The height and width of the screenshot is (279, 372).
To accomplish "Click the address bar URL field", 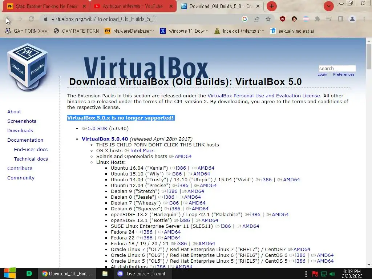I will [x=142, y=19].
